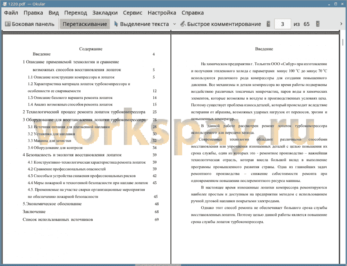The width and height of the screenshot is (347, 266).
Task: Open the Настройка menu
Action: tap(162, 13)
